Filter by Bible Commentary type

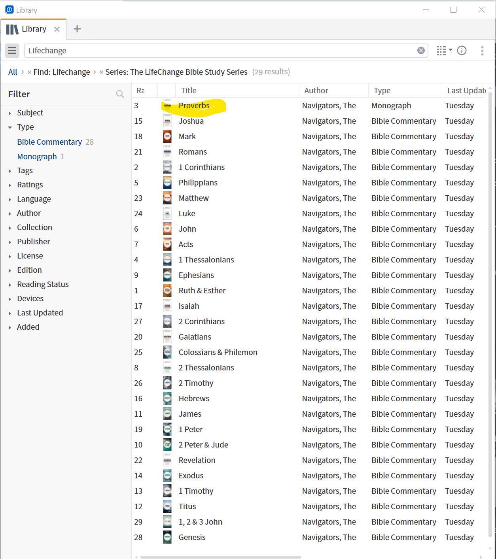(49, 142)
